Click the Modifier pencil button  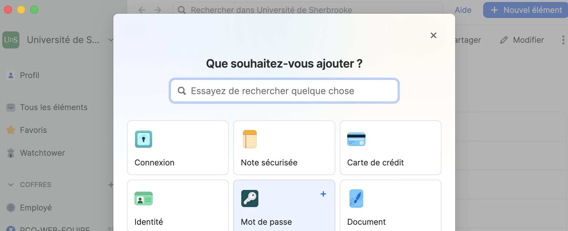(x=522, y=40)
